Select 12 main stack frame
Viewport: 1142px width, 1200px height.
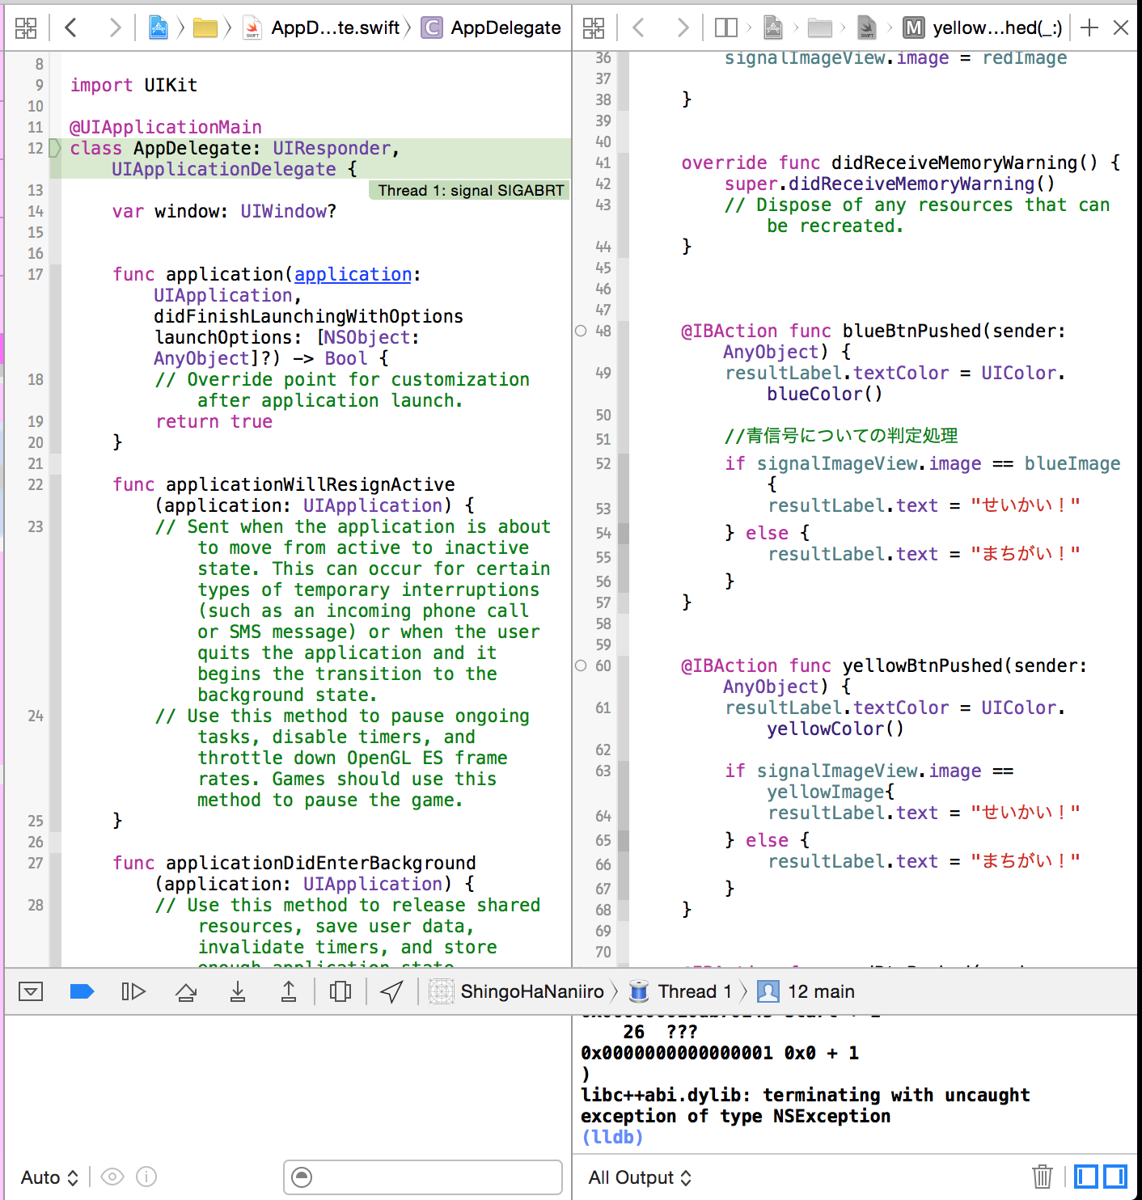[x=806, y=991]
